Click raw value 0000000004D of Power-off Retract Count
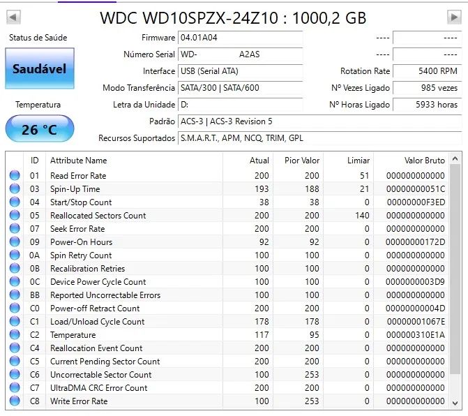468x416 pixels. [415, 309]
